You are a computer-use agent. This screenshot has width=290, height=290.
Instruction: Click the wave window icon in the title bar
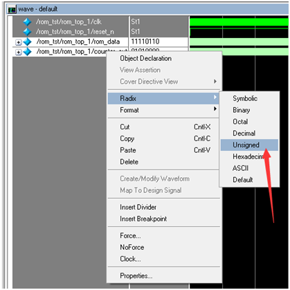tap(12, 10)
